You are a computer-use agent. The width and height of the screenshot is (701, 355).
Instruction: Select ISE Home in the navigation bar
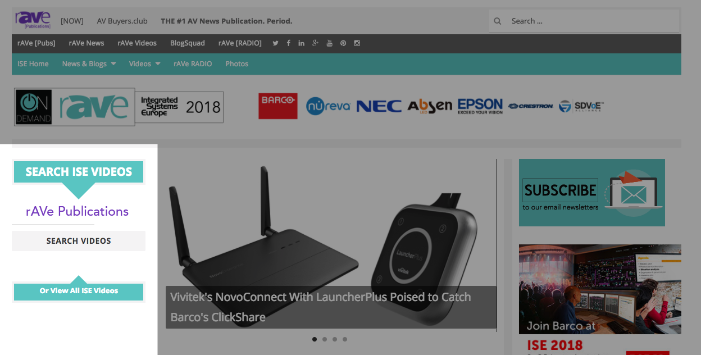coord(33,64)
